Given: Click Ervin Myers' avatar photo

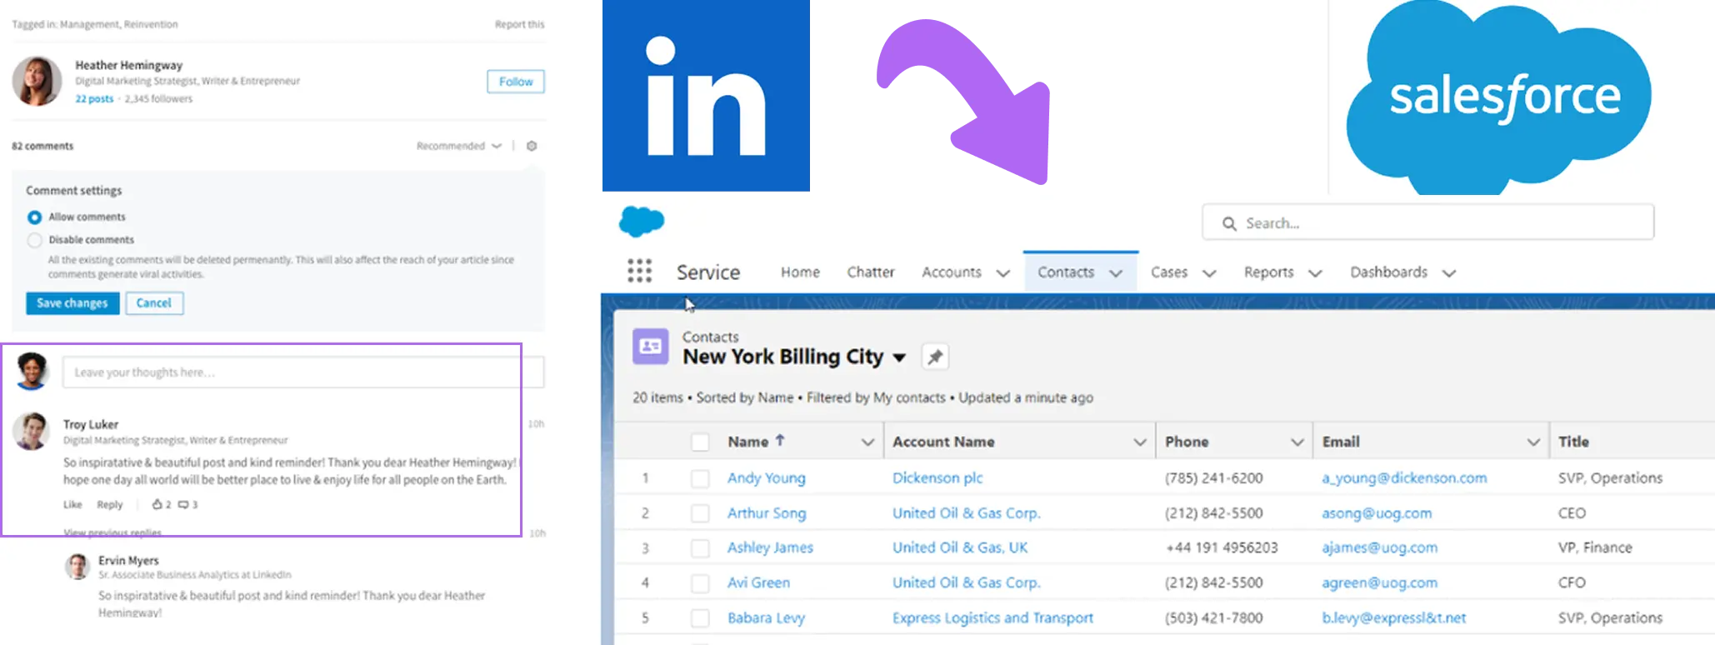Looking at the screenshot, I should tap(77, 567).
